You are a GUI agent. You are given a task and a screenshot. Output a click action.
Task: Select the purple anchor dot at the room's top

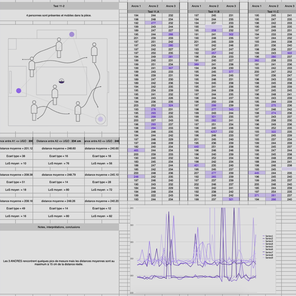pyautogui.click(x=72, y=34)
